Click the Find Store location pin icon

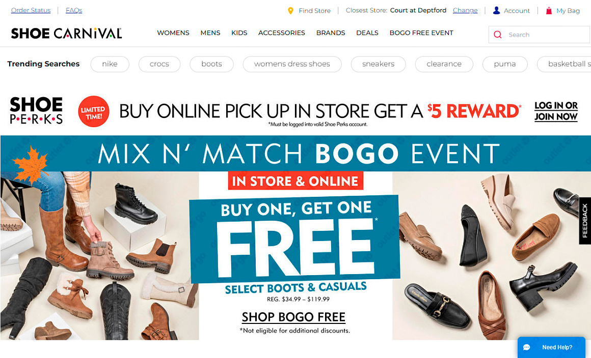click(290, 11)
